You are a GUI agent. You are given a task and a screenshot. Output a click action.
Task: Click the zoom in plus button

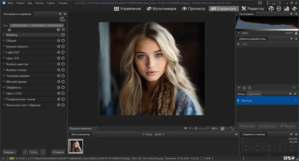coord(208,129)
